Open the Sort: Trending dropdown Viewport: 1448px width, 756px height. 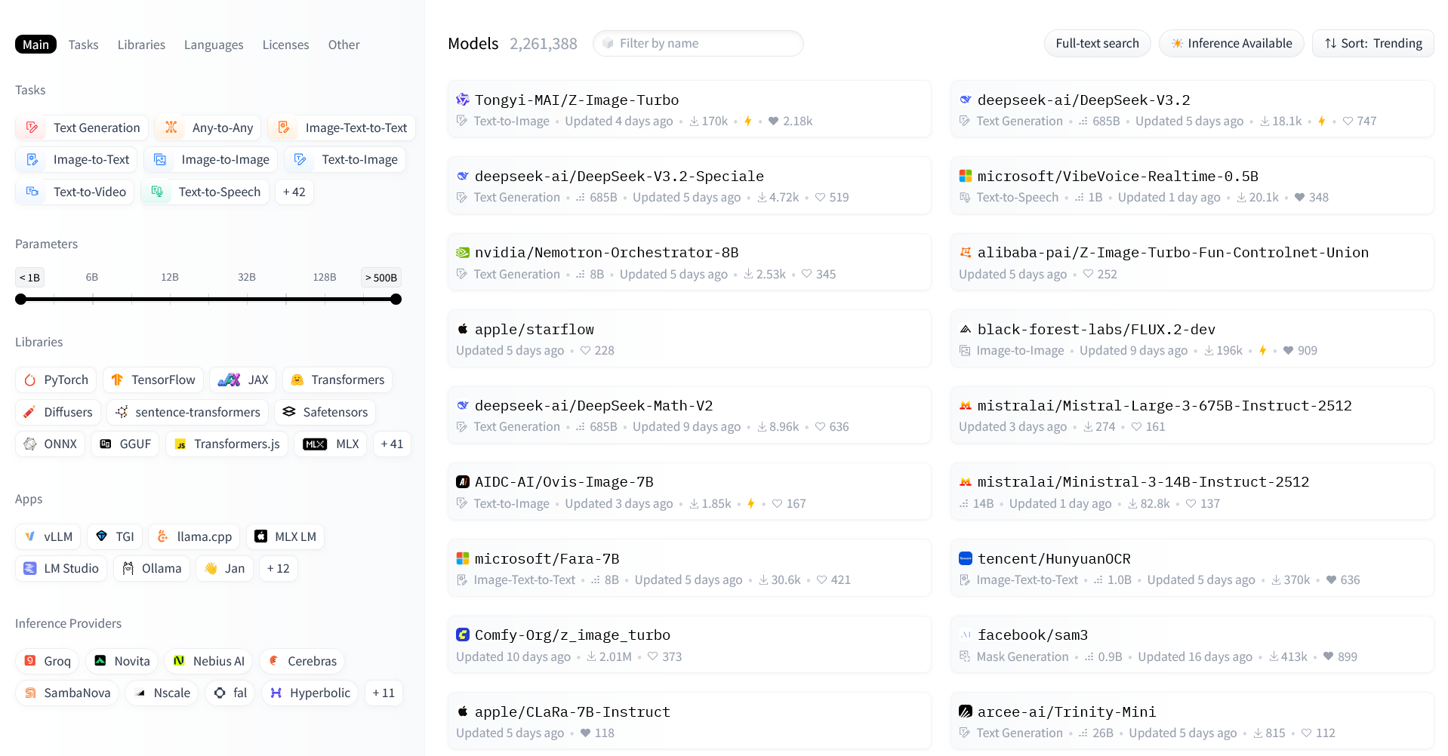(1373, 44)
